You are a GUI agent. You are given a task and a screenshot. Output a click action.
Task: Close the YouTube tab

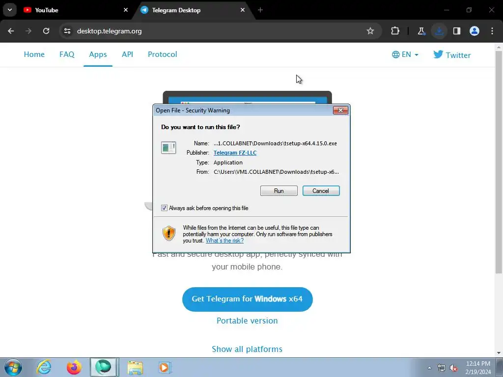click(126, 10)
